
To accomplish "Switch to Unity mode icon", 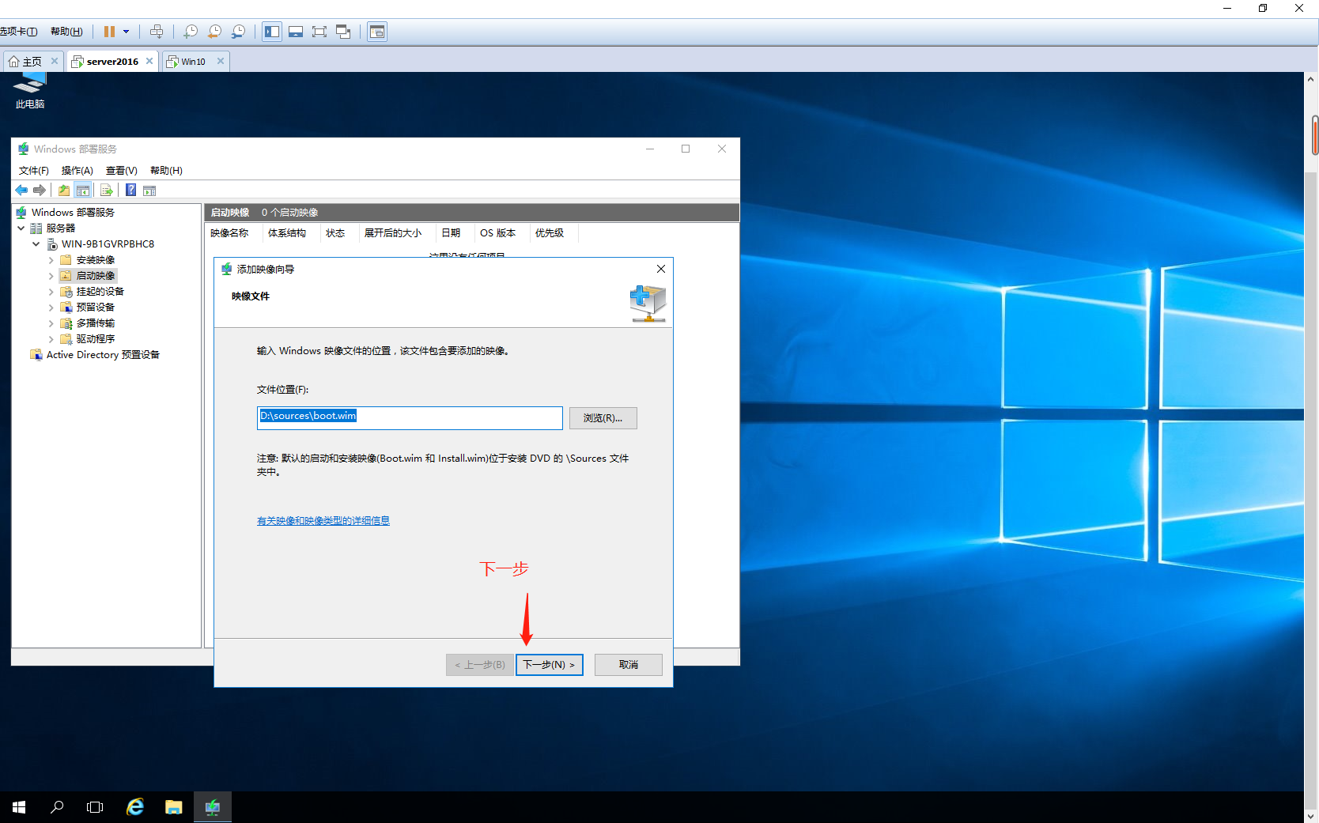I will 343,32.
